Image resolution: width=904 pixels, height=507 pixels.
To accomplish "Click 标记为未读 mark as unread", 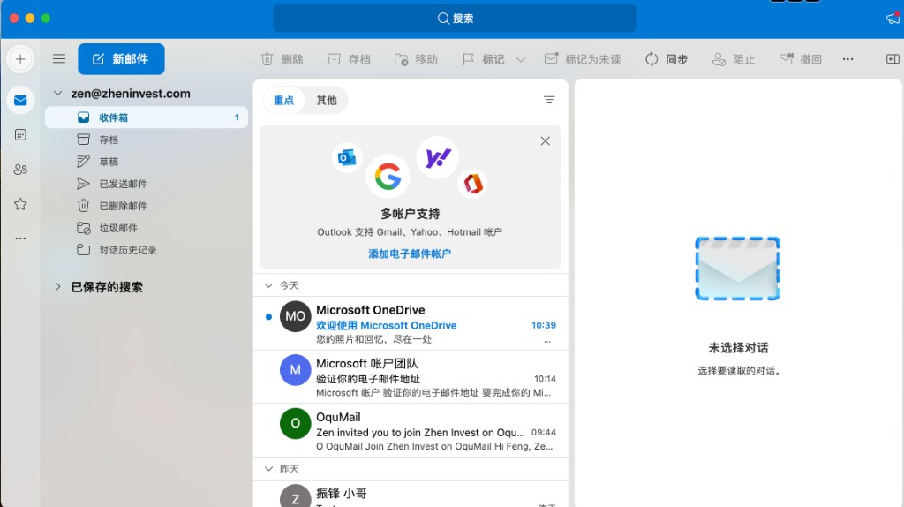I will [583, 59].
